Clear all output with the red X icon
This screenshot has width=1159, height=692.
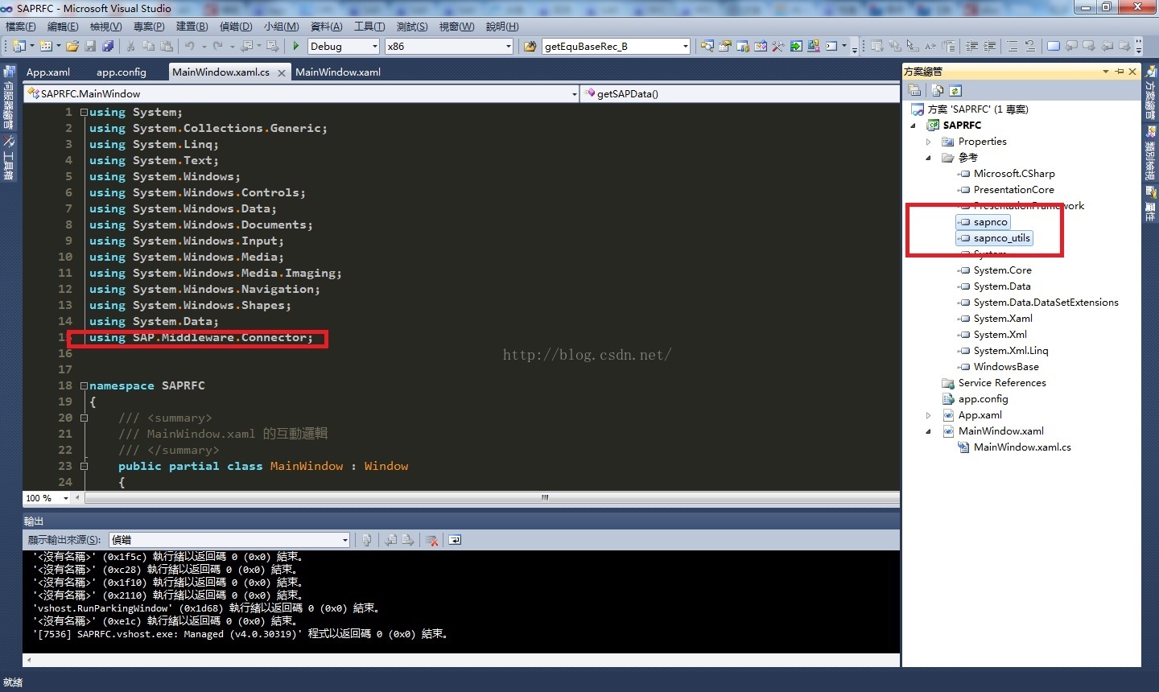(x=431, y=540)
